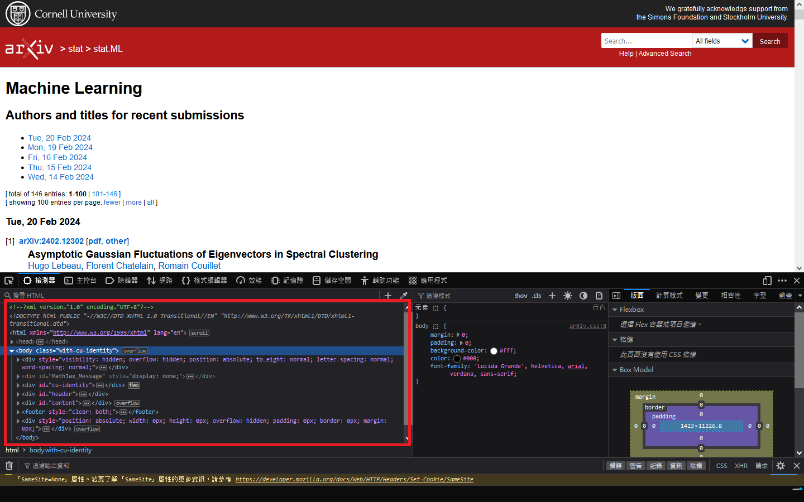804x502 pixels.
Task: Click the arXiv Search... input field
Action: (x=647, y=41)
